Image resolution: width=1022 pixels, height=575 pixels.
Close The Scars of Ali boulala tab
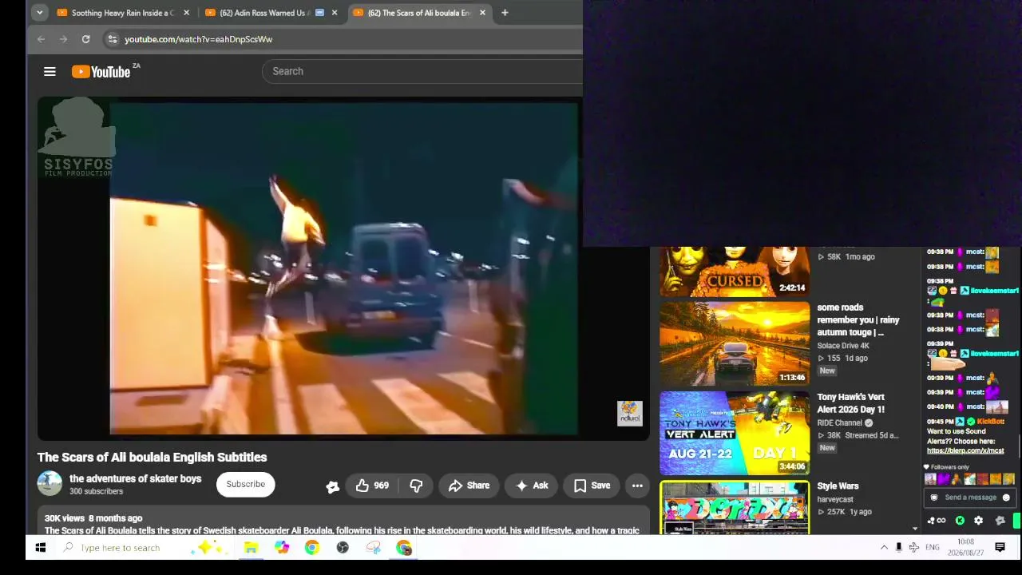point(482,13)
